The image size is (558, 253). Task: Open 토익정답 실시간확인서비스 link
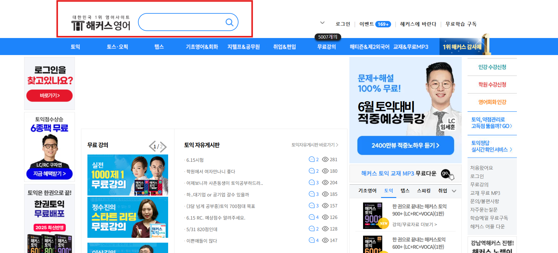click(x=492, y=146)
